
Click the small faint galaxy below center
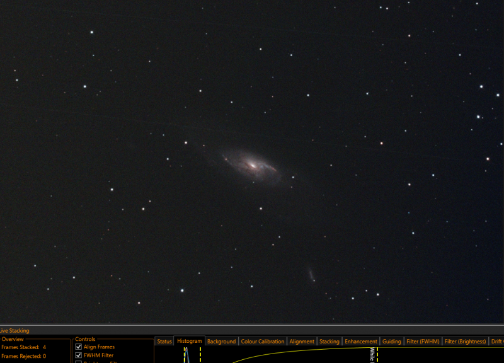pyautogui.click(x=311, y=274)
